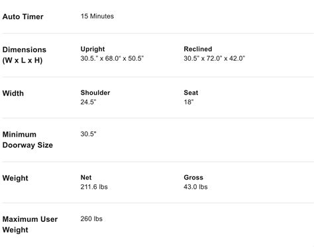Select the 18" seat width value

click(x=189, y=102)
